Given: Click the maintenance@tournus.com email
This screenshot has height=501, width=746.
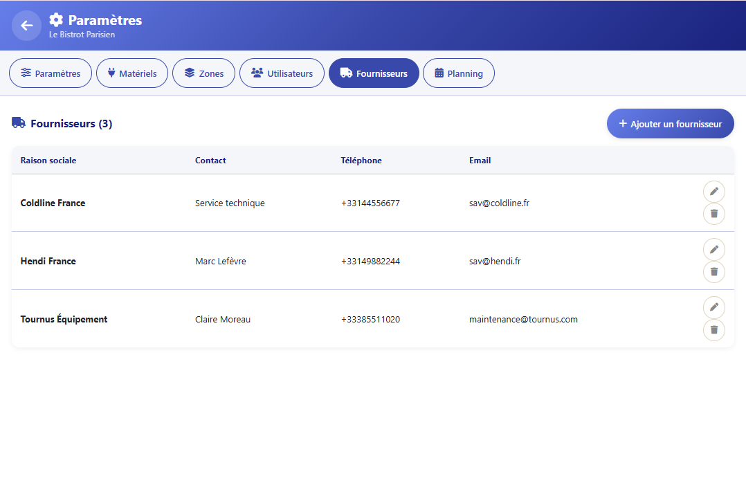Looking at the screenshot, I should tap(523, 320).
